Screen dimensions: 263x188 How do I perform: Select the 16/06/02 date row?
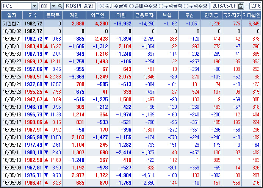click(x=131, y=31)
